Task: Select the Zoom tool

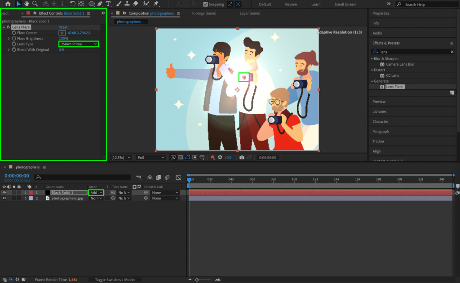Action: click(36, 4)
